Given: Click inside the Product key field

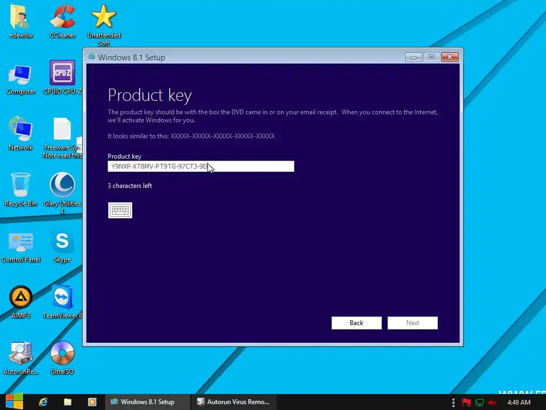Looking at the screenshot, I should pyautogui.click(x=201, y=167).
